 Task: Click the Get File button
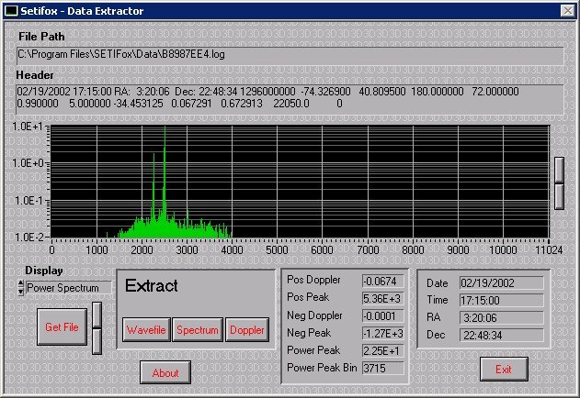[62, 327]
